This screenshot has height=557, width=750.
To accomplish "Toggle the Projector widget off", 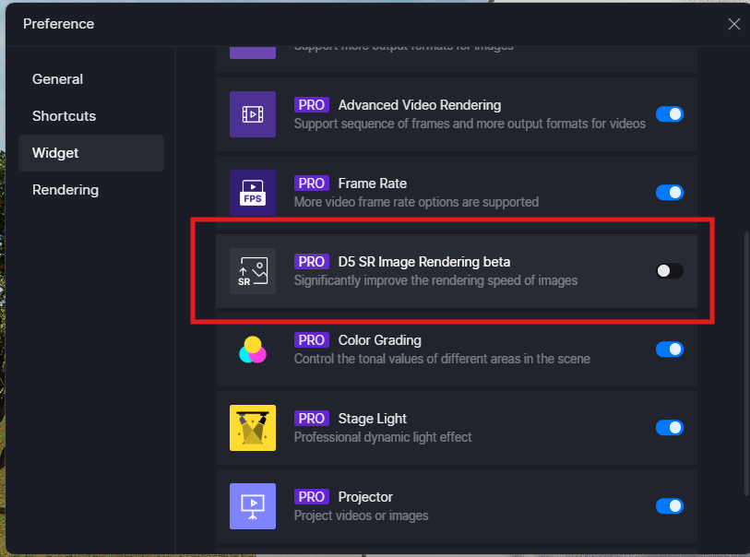I will (669, 506).
